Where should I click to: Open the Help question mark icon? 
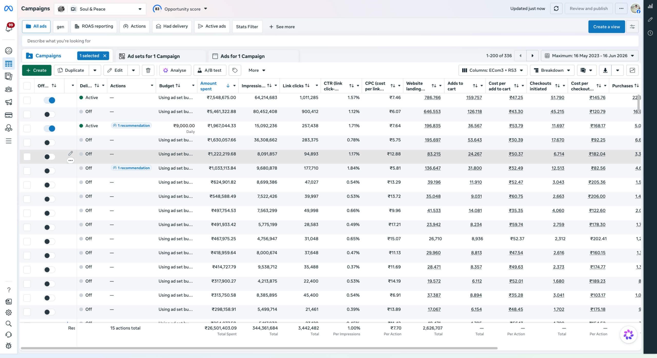pyautogui.click(x=8, y=290)
